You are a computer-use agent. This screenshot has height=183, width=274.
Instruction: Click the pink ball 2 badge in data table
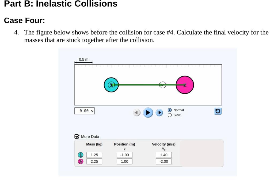80,161
